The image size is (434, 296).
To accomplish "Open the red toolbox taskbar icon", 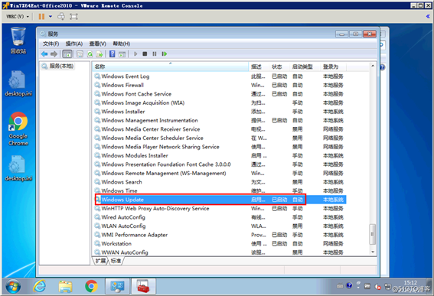I will (x=143, y=287).
